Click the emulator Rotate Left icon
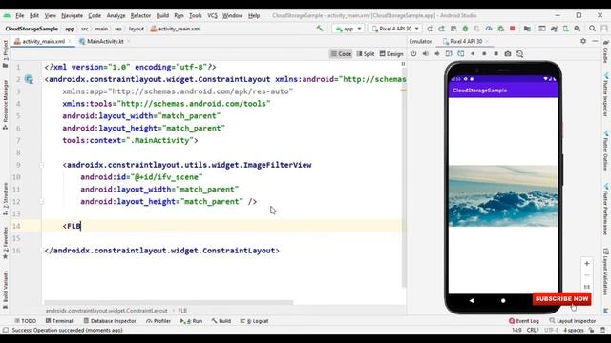 [x=449, y=53]
